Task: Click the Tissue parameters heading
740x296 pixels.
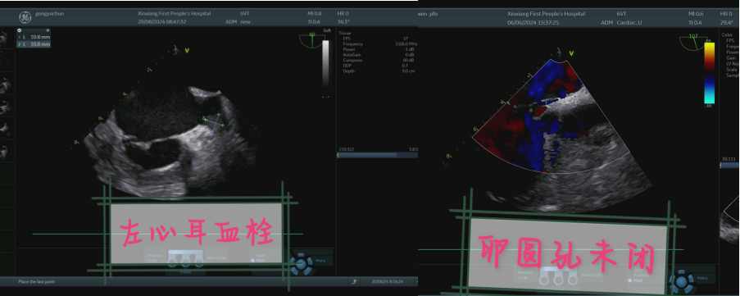Action: [x=345, y=33]
